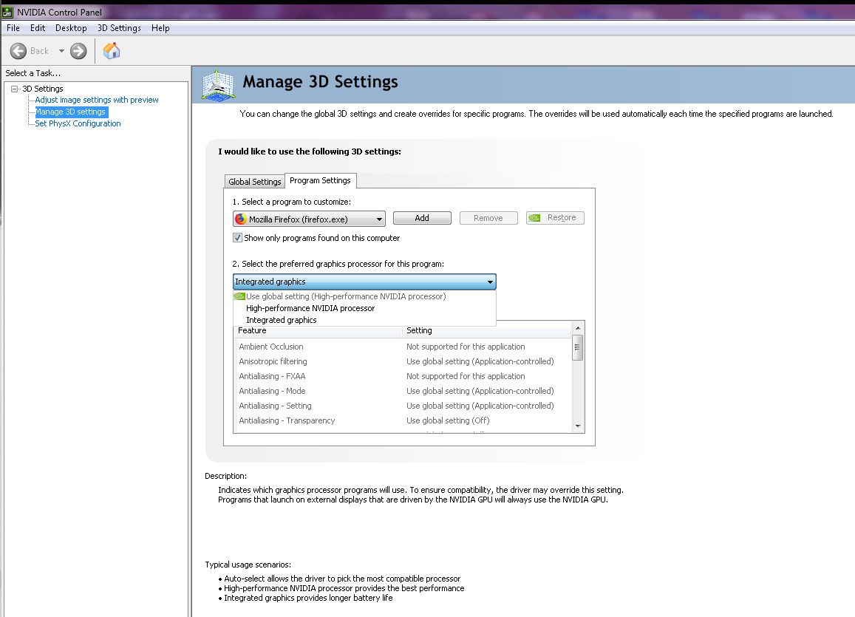Open the Edit menu
Screen dimensions: 855x617
click(x=38, y=28)
